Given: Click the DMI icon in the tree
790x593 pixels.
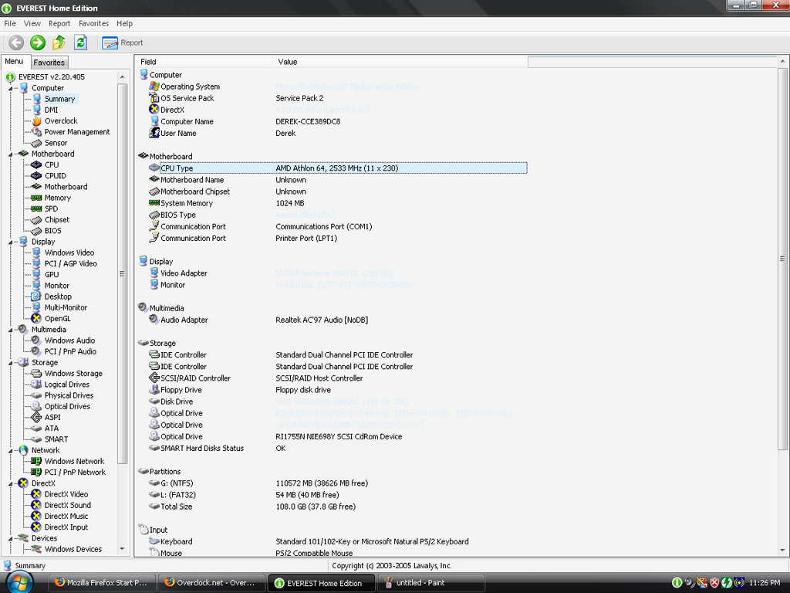Looking at the screenshot, I should tap(36, 110).
